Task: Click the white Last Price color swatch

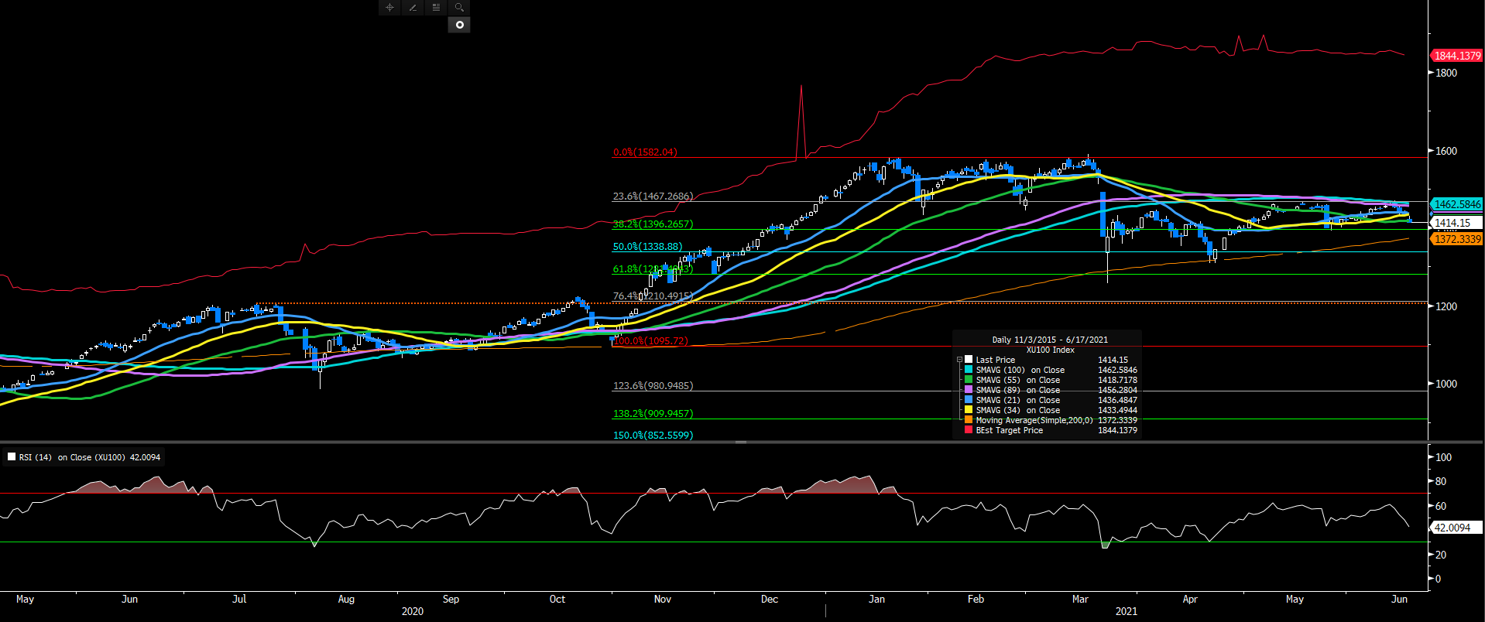Action: pyautogui.click(x=968, y=360)
